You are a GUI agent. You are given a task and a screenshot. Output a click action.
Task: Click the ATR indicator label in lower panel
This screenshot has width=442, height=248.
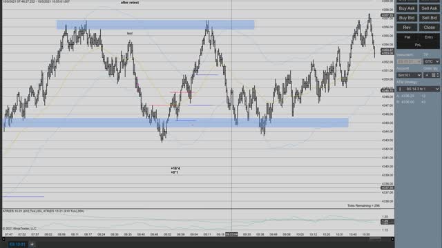(x=44, y=211)
